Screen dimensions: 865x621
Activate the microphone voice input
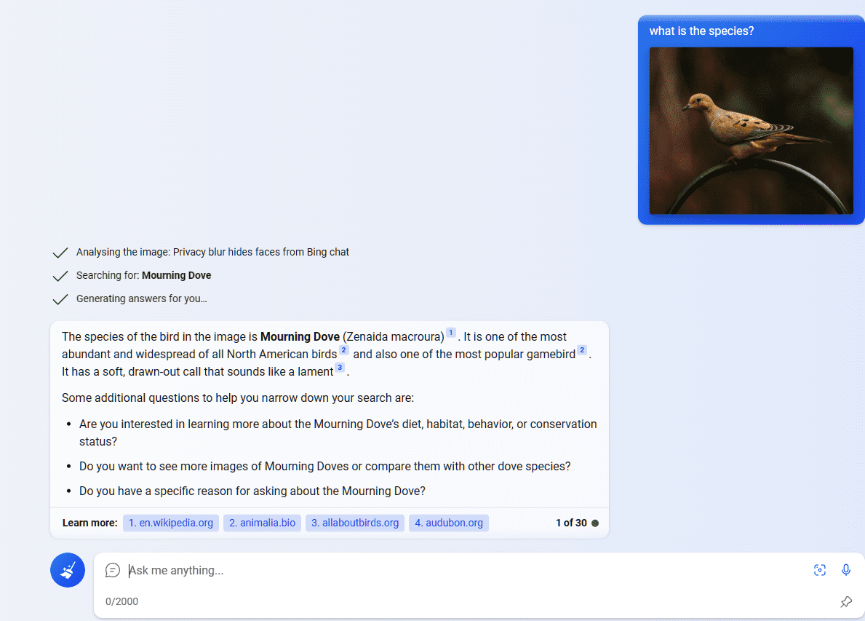click(845, 569)
